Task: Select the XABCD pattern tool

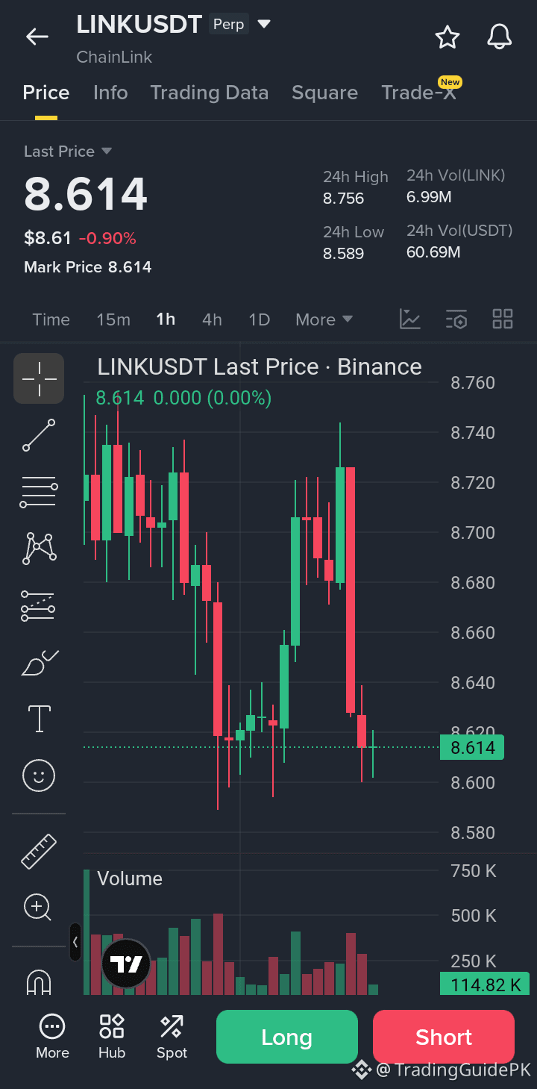Action: click(39, 549)
